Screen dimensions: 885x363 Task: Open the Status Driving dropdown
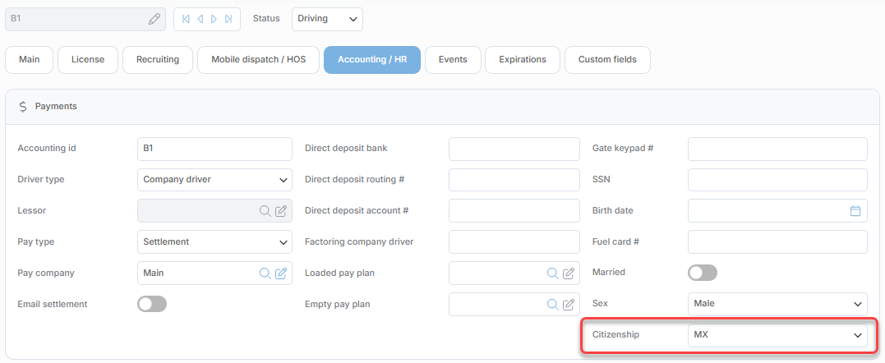[327, 19]
